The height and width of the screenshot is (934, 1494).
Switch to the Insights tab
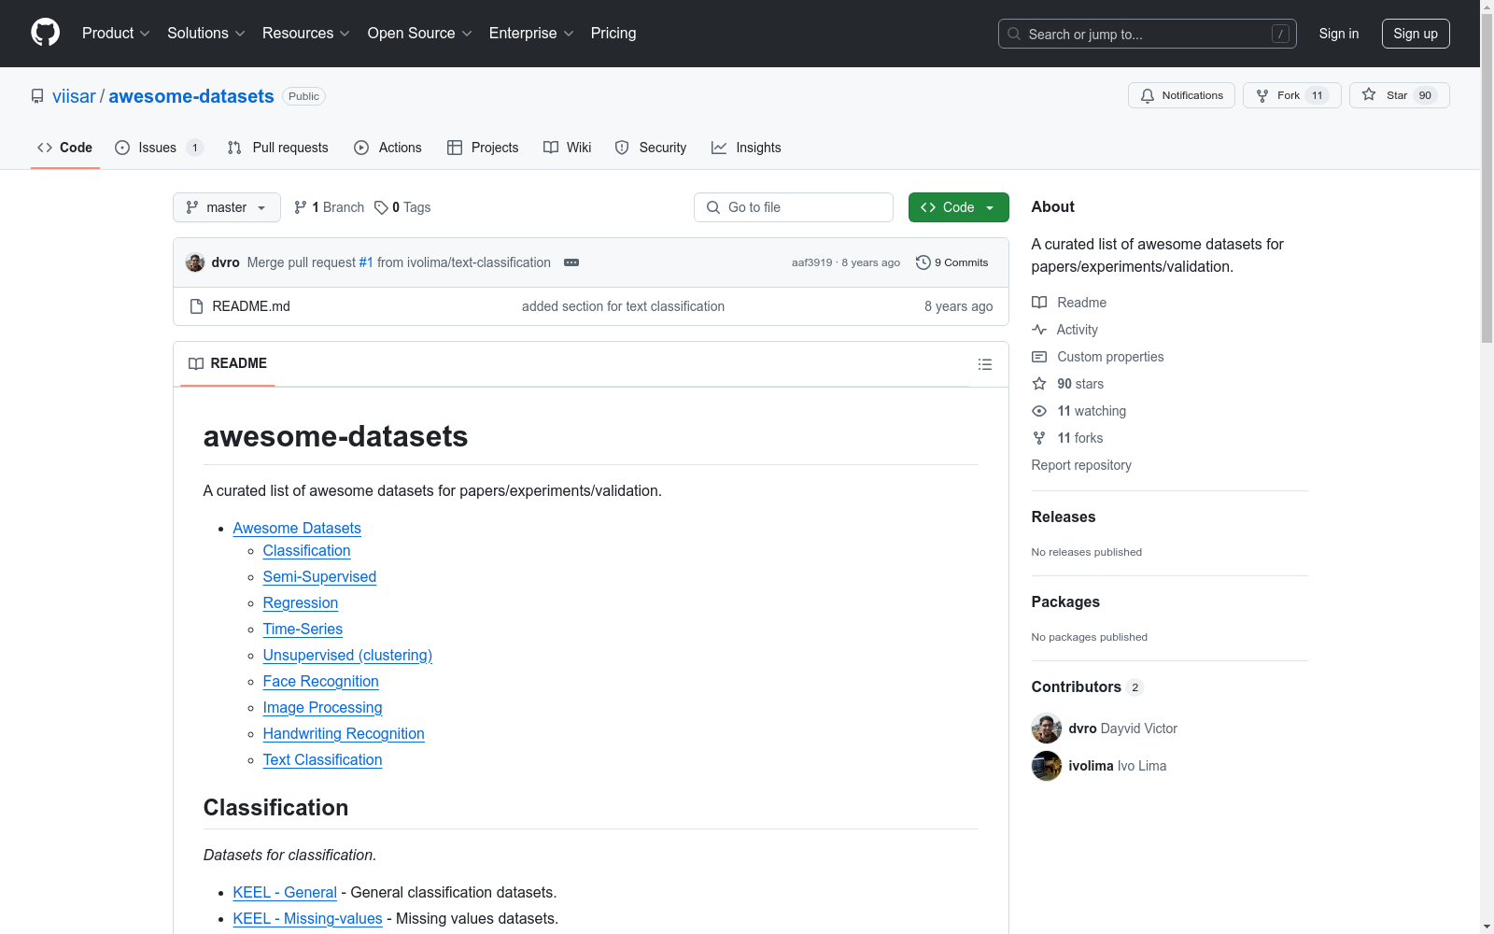click(x=746, y=148)
